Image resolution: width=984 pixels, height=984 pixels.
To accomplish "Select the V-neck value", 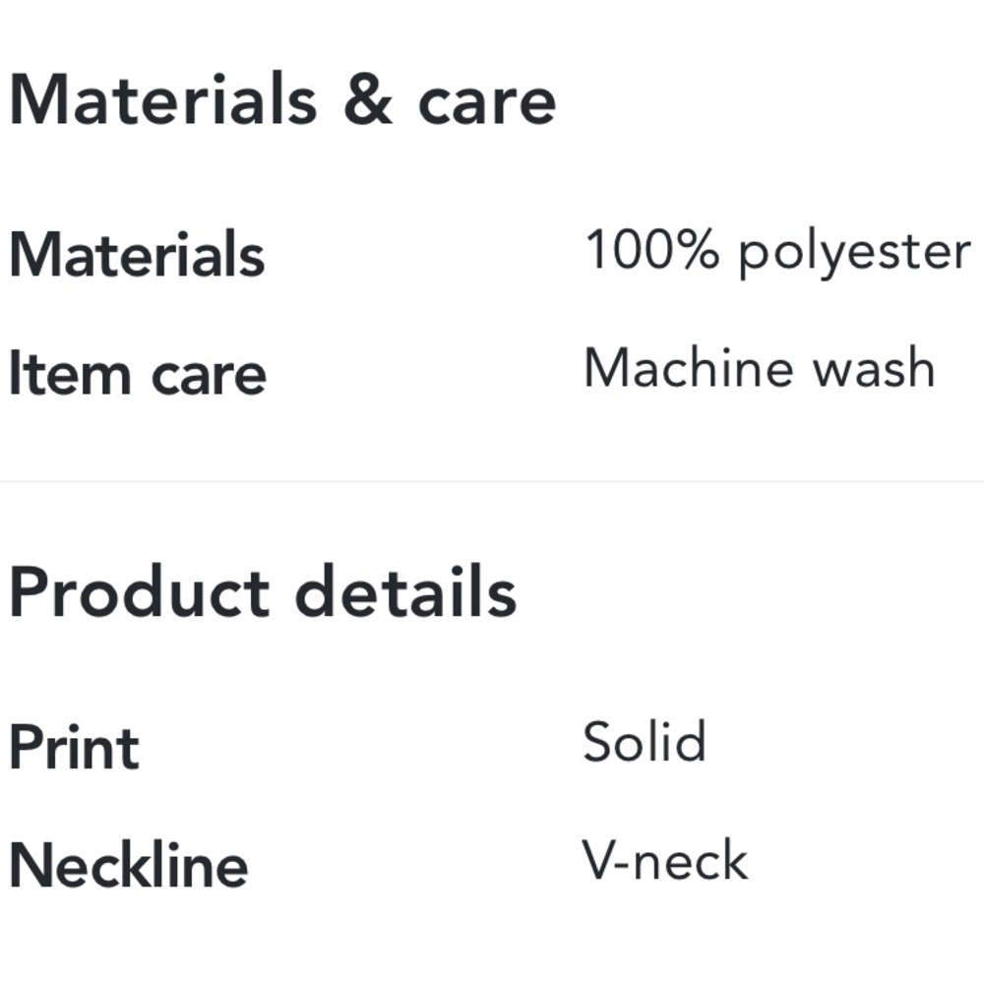I will (x=665, y=860).
